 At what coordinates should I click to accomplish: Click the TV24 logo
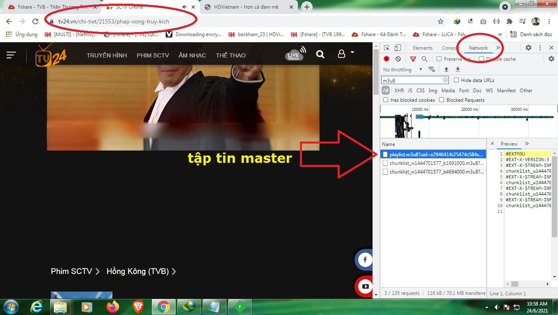point(51,56)
